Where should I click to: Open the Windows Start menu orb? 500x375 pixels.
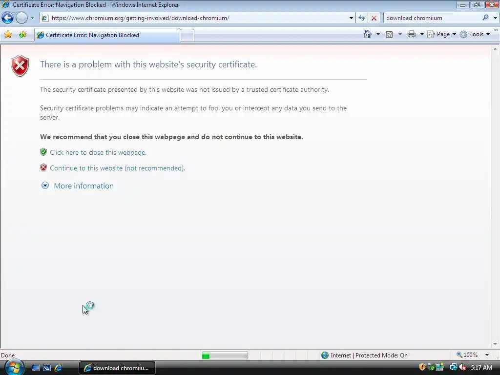[14, 368]
